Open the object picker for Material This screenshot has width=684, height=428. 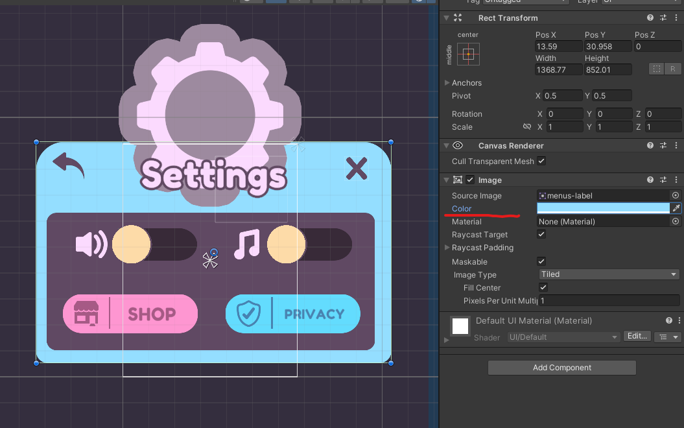(x=676, y=222)
